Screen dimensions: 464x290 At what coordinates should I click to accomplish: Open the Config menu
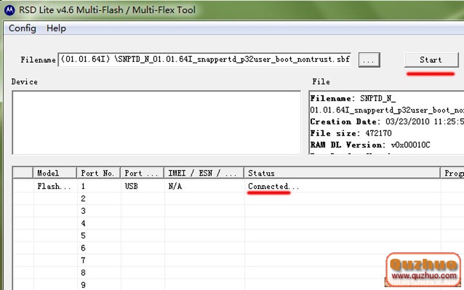(23, 28)
